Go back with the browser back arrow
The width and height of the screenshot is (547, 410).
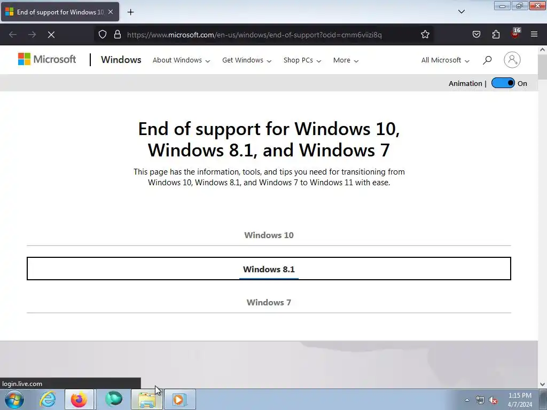[13, 35]
